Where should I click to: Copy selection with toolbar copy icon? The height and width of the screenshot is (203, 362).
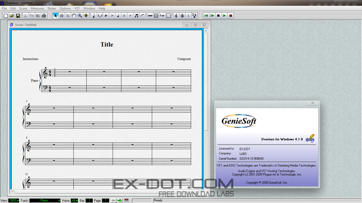[x=32, y=16]
